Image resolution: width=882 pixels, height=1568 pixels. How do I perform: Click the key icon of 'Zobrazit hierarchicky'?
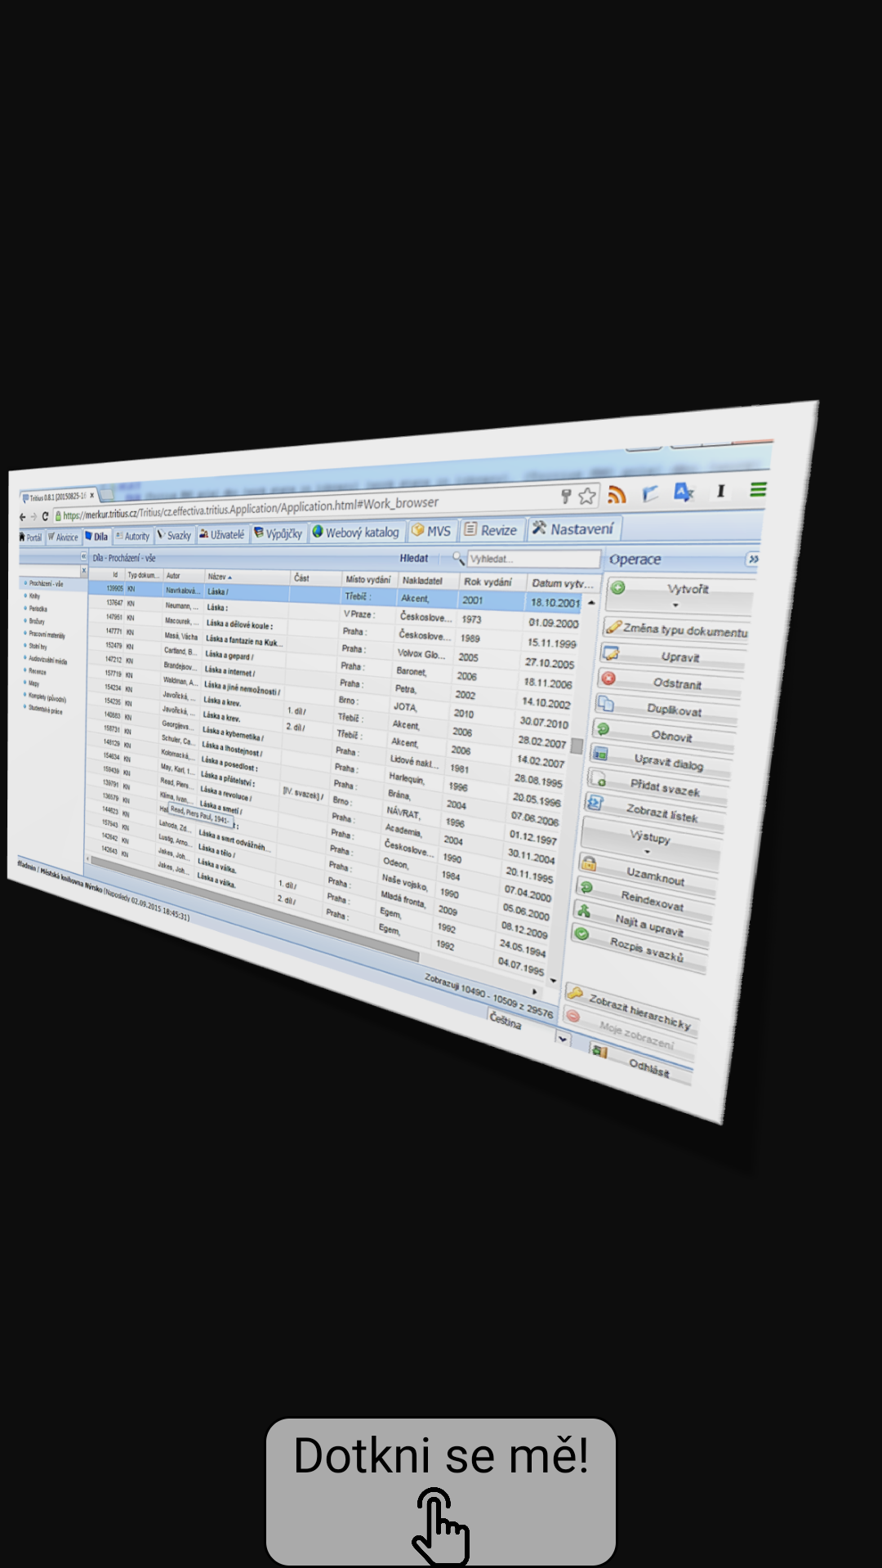575,993
